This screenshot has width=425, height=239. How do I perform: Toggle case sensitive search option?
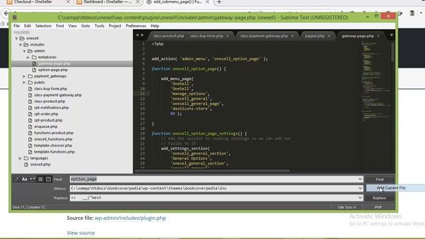(25, 179)
